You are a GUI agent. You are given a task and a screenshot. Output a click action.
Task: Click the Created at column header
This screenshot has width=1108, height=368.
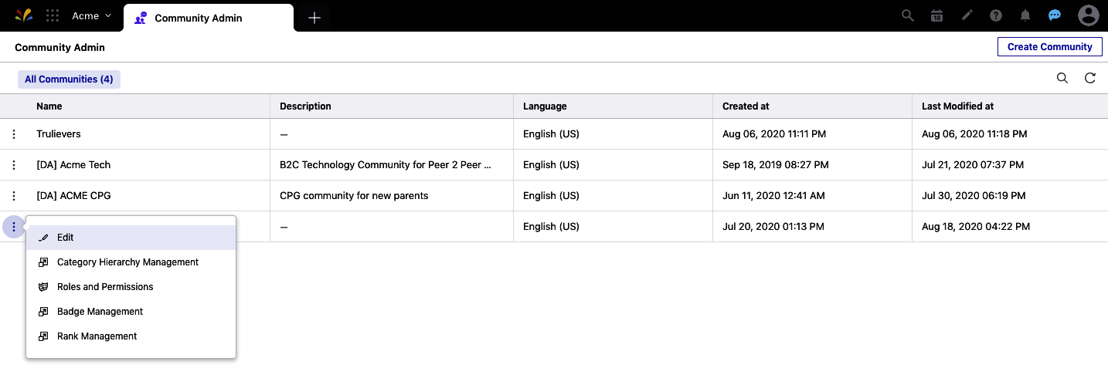[746, 106]
